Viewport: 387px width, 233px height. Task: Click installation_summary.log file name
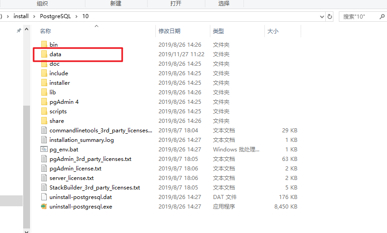82,140
